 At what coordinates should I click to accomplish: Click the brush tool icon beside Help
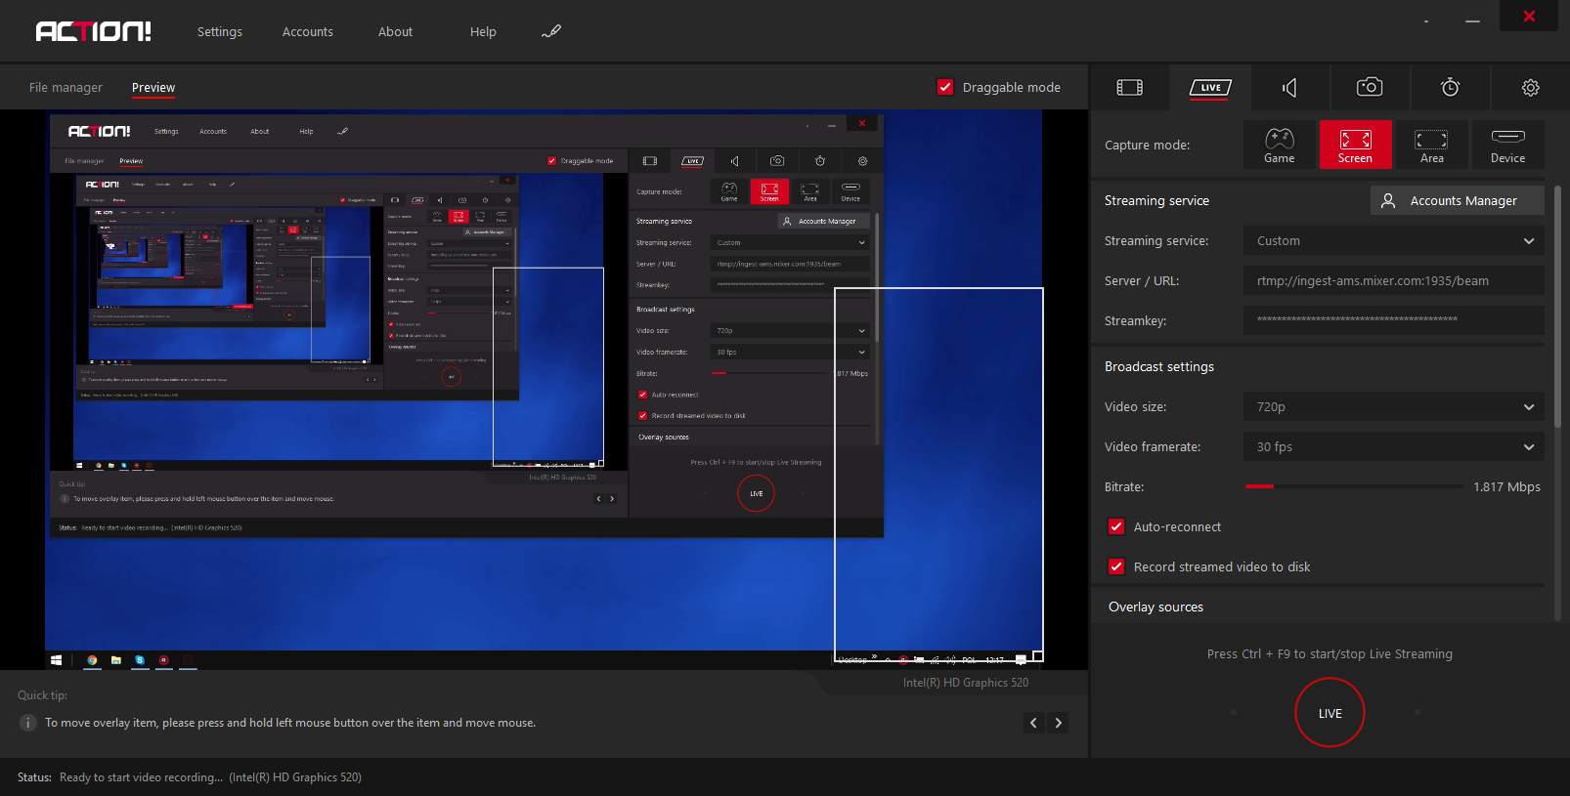tap(551, 31)
